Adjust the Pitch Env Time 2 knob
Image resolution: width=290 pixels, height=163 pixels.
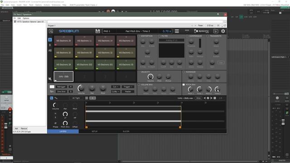pyautogui.click(x=217, y=89)
